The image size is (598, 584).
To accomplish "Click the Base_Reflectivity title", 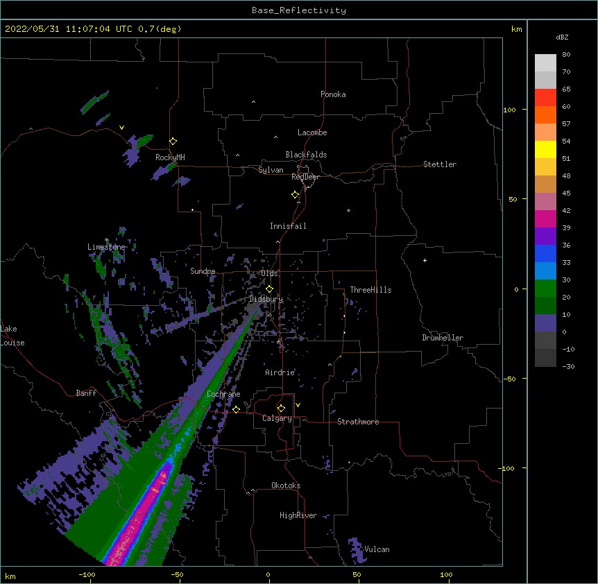I will pos(299,10).
